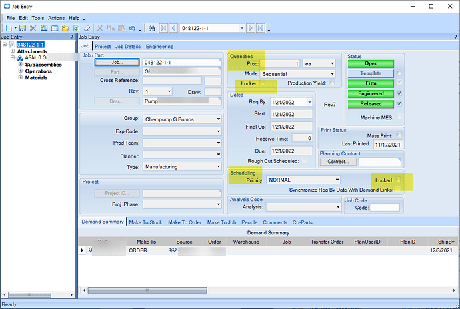Viewport: 460px width, 309px height.
Task: Go to the last record arrow
Action: point(260,28)
